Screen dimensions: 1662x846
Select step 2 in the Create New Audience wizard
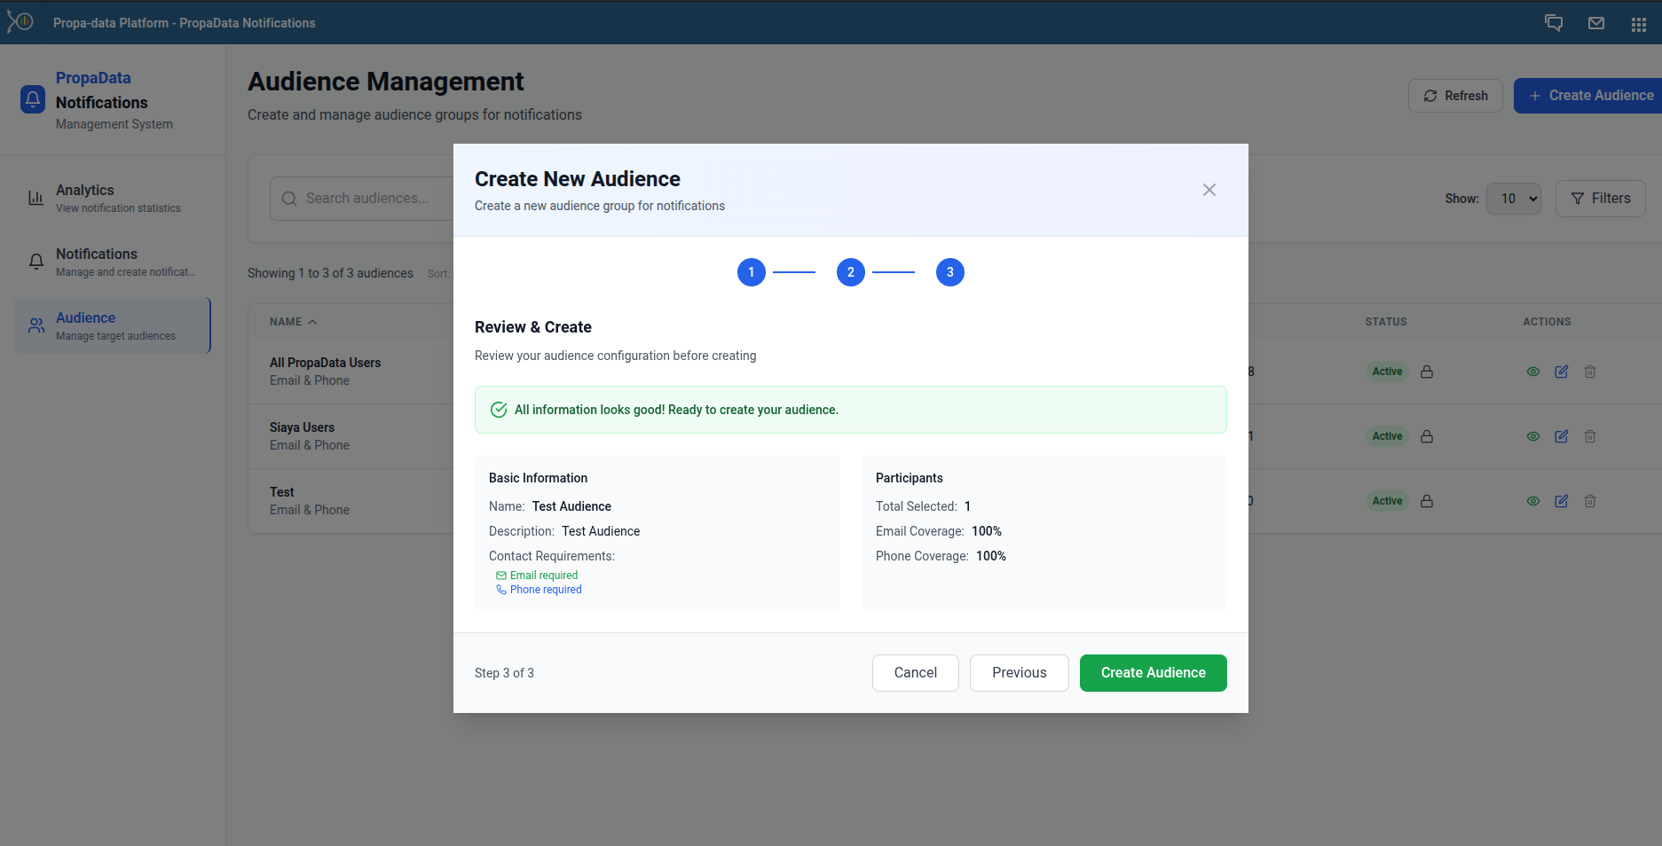(850, 271)
